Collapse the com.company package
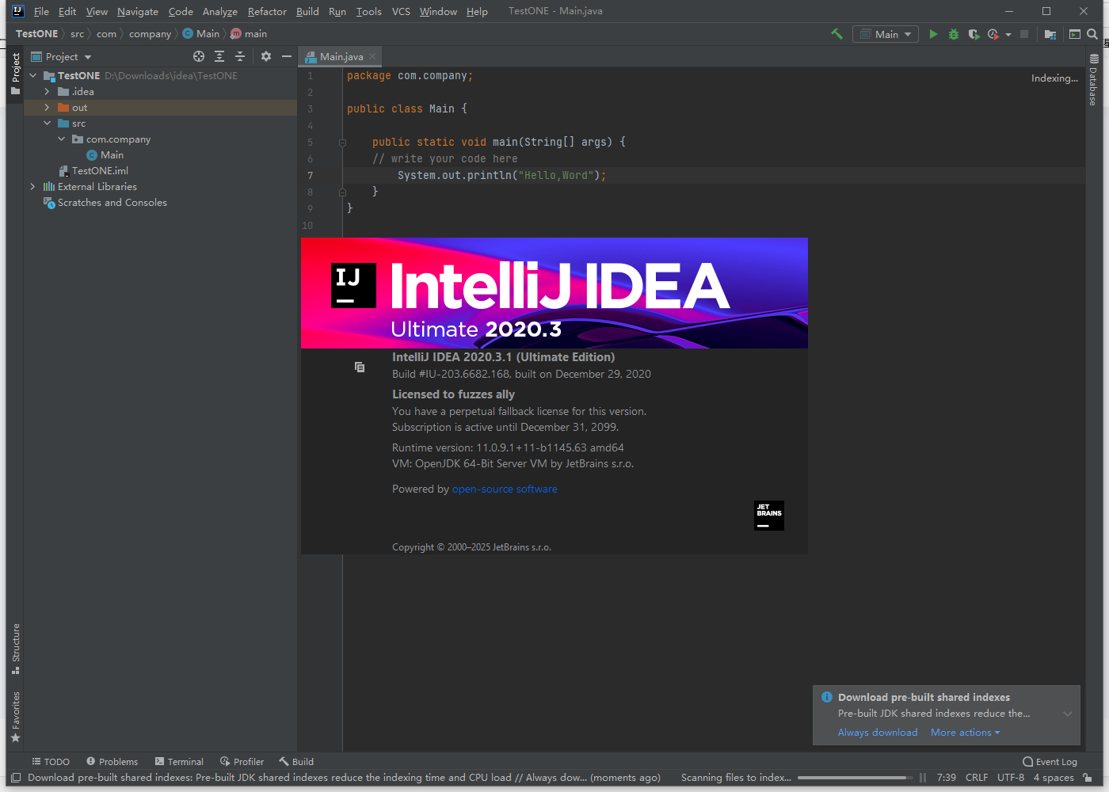Image resolution: width=1109 pixels, height=792 pixels. click(61, 139)
